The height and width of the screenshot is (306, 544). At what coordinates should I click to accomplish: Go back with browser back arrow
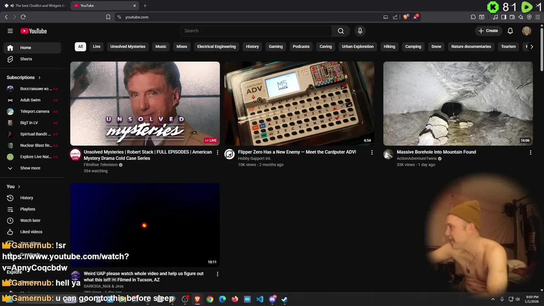click(6, 17)
